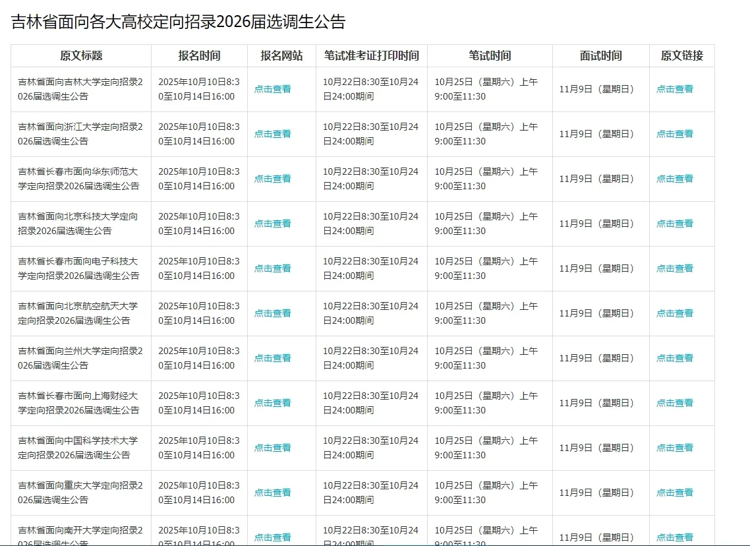Click the 报名网站 column header
The width and height of the screenshot is (750, 546).
coord(281,55)
